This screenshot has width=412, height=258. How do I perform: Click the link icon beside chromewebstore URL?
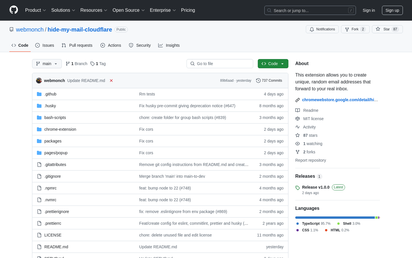pos(298,100)
